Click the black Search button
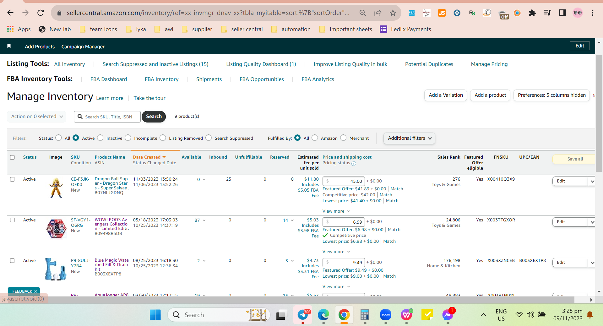 [154, 117]
